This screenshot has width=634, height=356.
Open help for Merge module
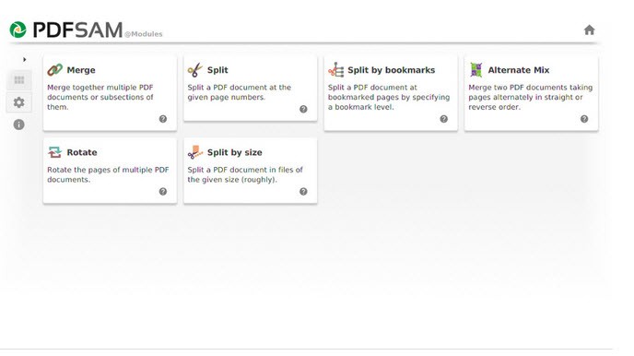coord(163,119)
